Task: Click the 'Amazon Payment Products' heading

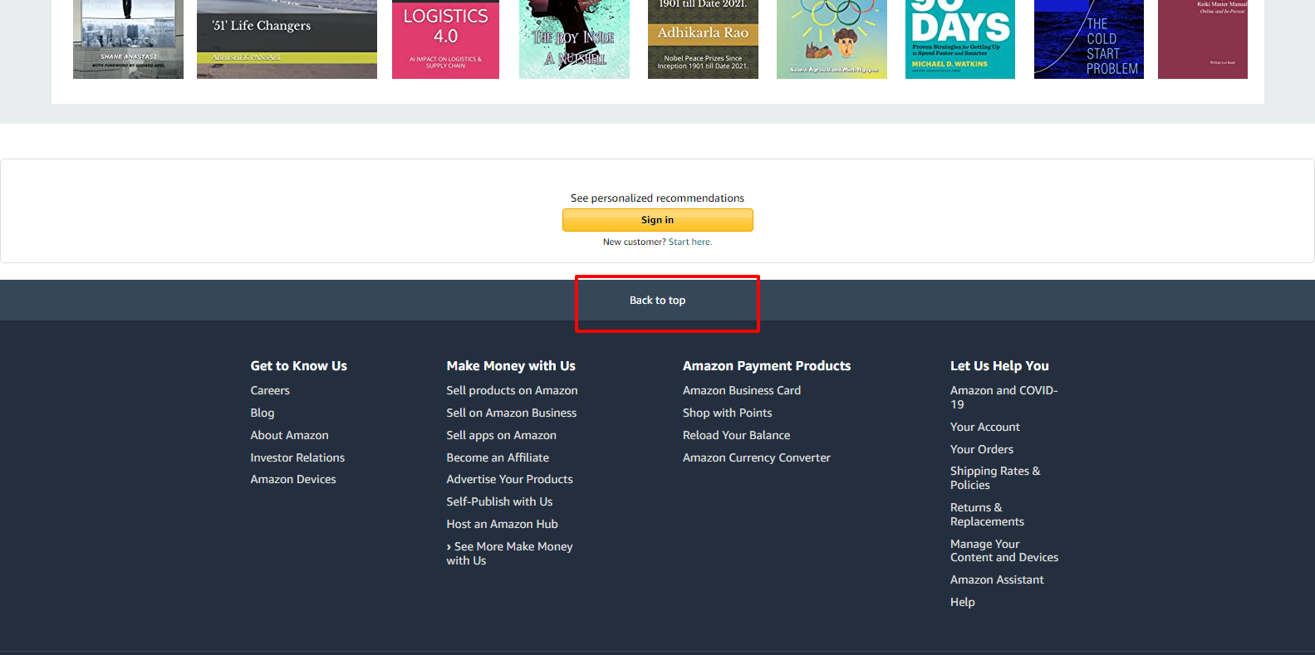Action: (767, 365)
